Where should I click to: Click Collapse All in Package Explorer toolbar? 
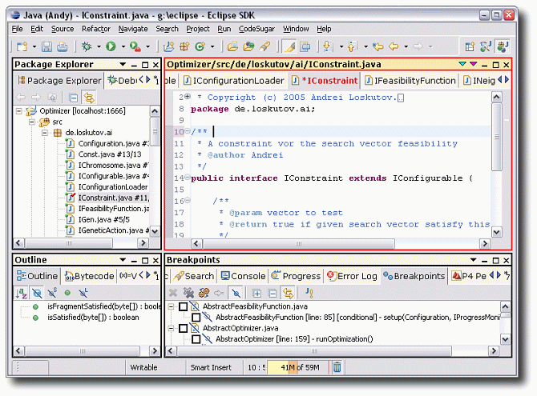73,98
